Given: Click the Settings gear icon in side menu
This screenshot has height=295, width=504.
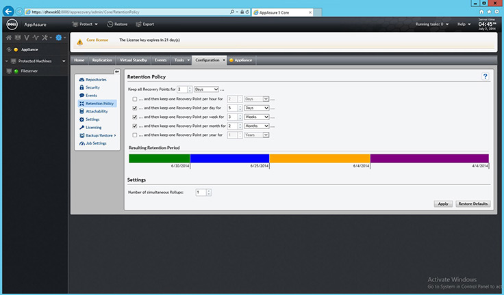Looking at the screenshot, I should 81,120.
